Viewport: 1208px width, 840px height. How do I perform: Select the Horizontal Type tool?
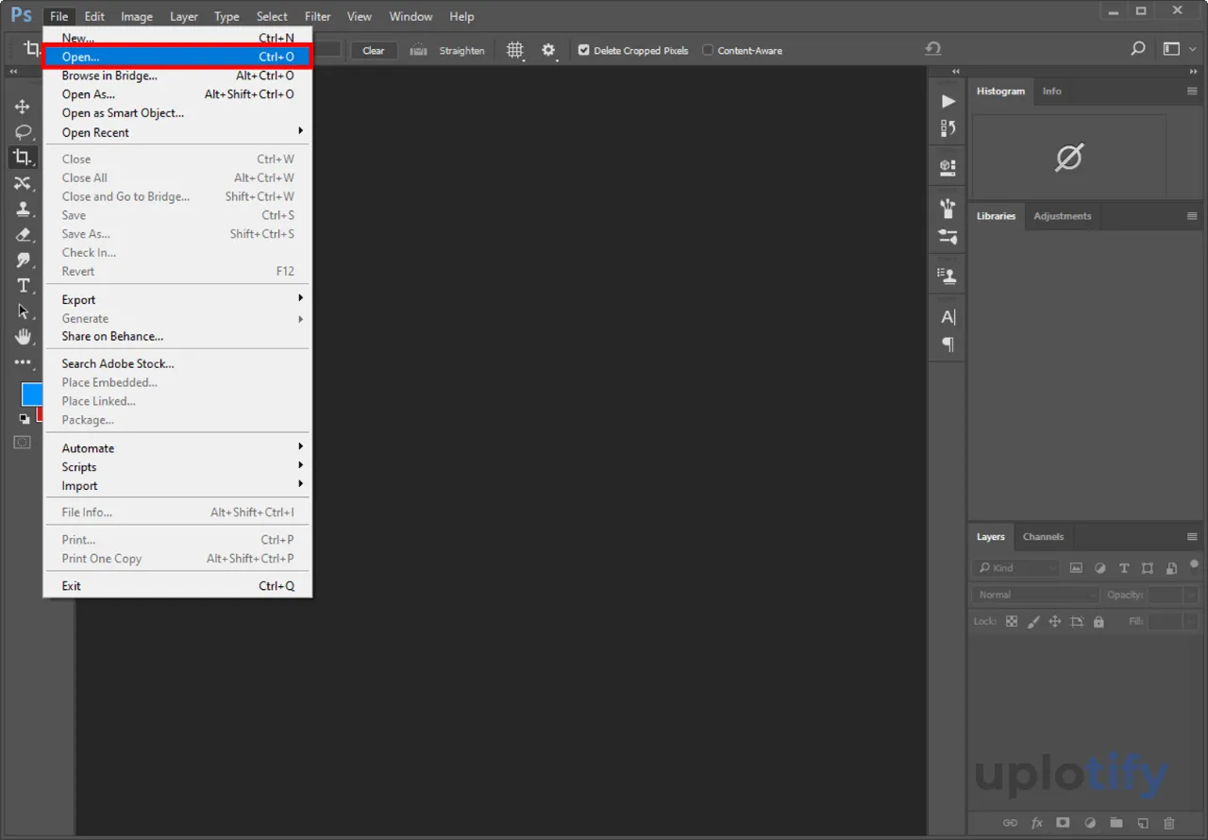coord(23,285)
